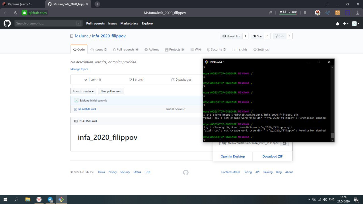Click the WhatsApp extension icon
The height and width of the screenshot is (204, 363).
pyautogui.click(x=337, y=13)
